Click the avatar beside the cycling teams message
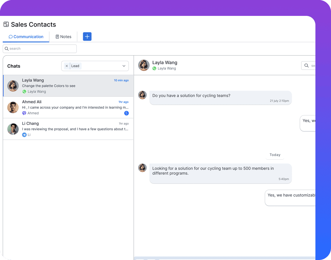This screenshot has height=260, width=331. click(x=142, y=95)
